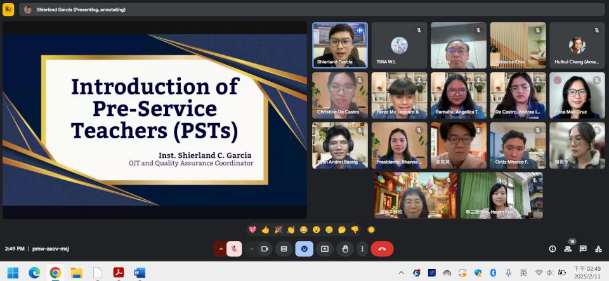Toggle the camera on

[265, 249]
